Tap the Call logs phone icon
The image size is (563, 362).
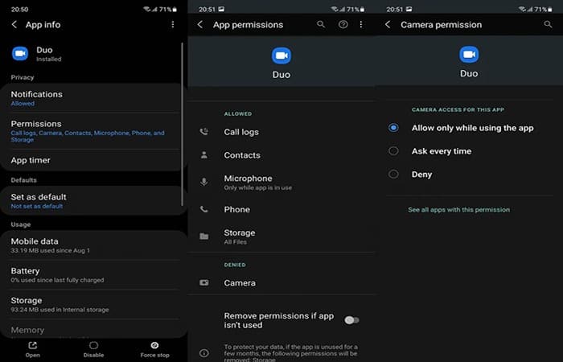coord(204,132)
